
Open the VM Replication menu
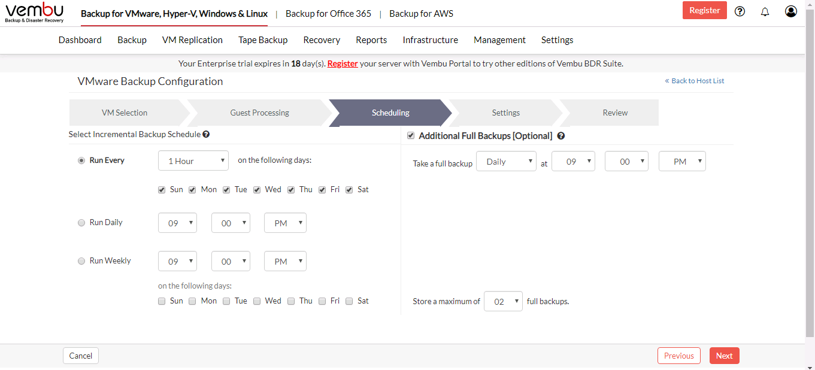(192, 40)
